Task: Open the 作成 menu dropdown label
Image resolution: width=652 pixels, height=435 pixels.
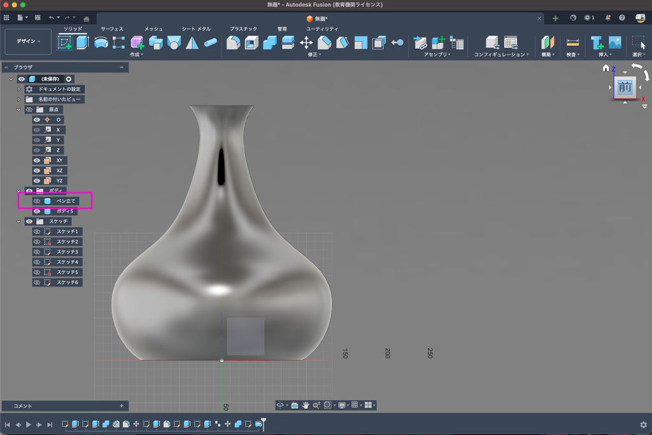Action: point(136,55)
